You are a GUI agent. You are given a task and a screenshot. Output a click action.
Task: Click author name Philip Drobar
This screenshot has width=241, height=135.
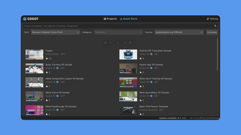(x=52, y=54)
